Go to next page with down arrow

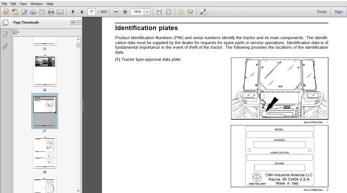tap(82, 12)
